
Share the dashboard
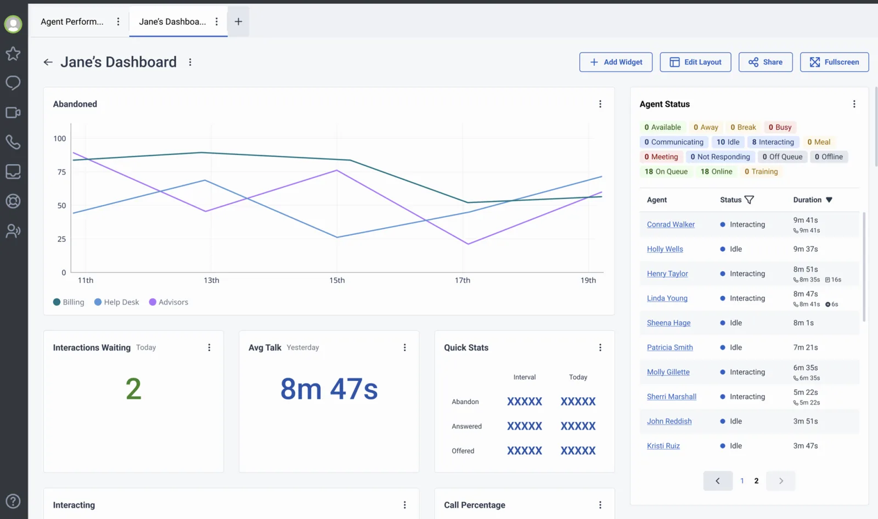pyautogui.click(x=766, y=62)
